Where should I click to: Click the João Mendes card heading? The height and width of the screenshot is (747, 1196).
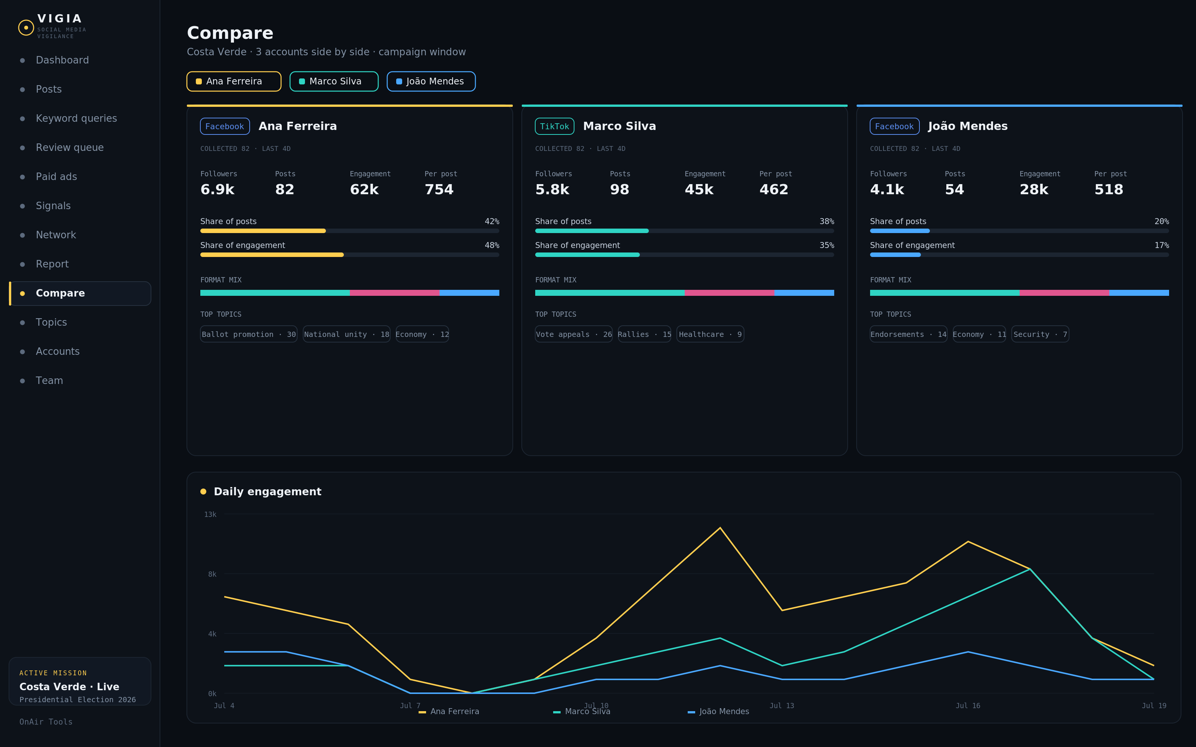pyautogui.click(x=968, y=127)
